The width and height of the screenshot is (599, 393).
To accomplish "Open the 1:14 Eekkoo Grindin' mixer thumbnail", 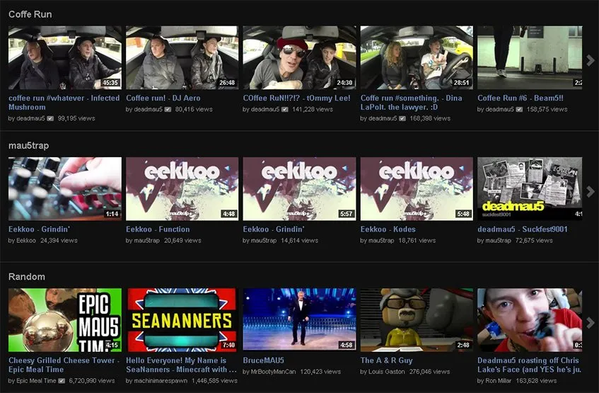I will pyautogui.click(x=65, y=188).
